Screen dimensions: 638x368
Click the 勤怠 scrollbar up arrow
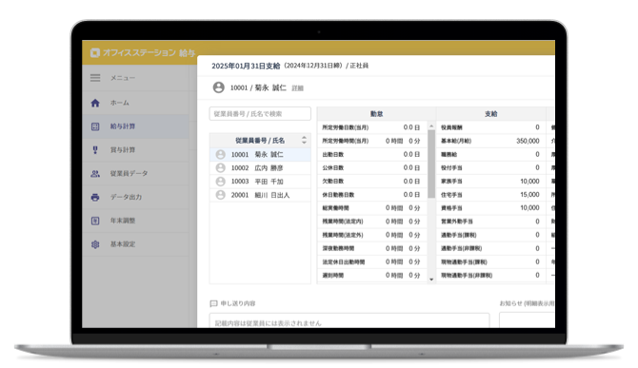pos(431,126)
